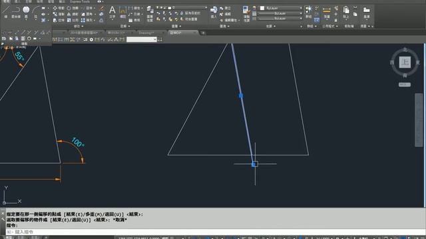Activate the Rotate command
Viewport: 426px width, 239px height.
coord(73,8)
